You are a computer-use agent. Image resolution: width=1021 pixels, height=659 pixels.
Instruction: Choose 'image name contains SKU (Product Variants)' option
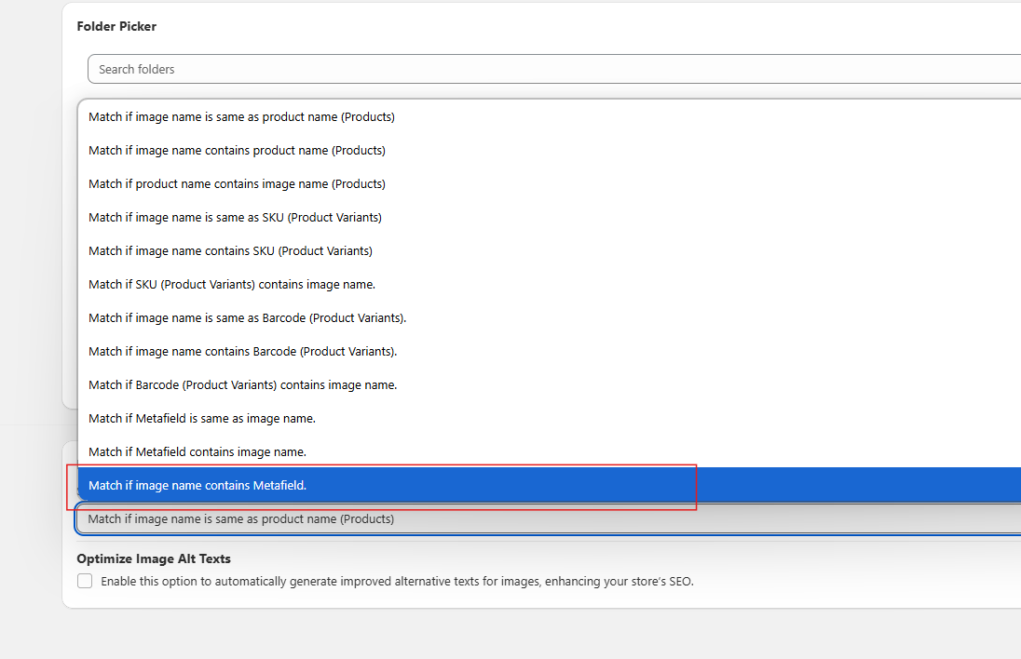(x=230, y=251)
